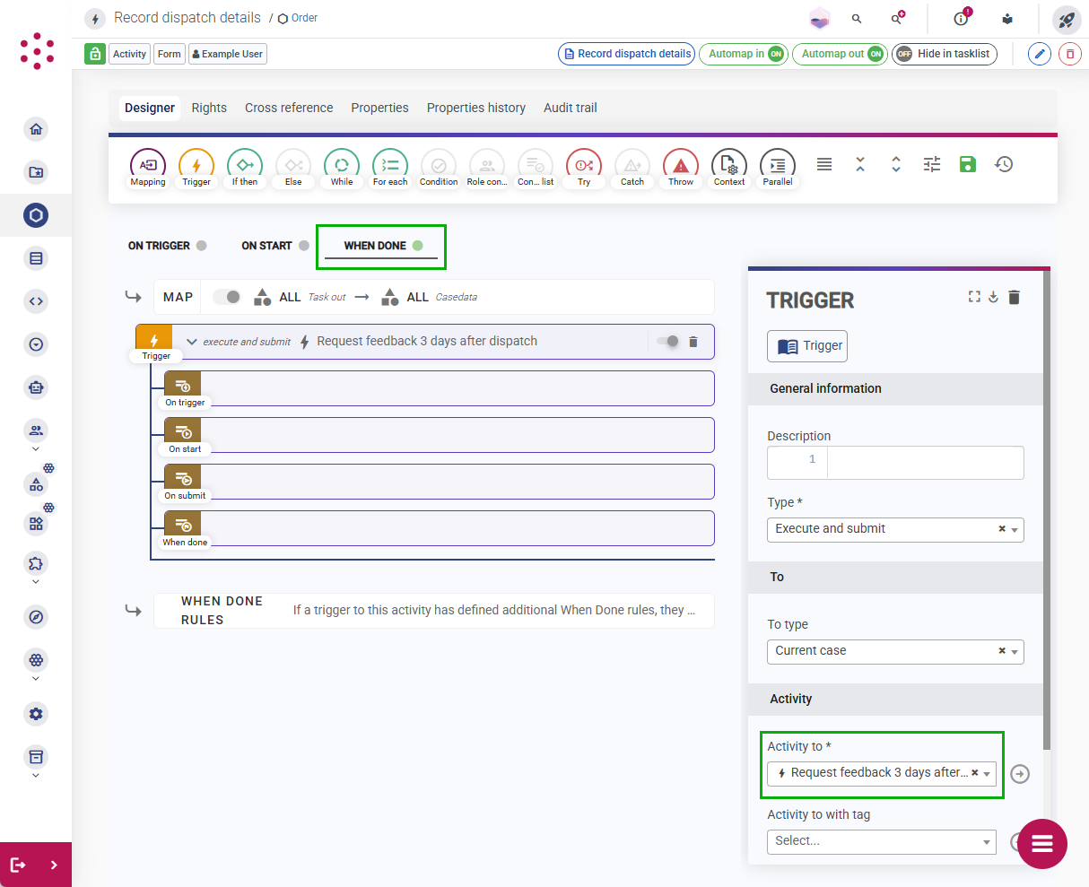Viewport: 1089px width, 887px height.
Task: Click the Trigger documentation button
Action: (807, 346)
